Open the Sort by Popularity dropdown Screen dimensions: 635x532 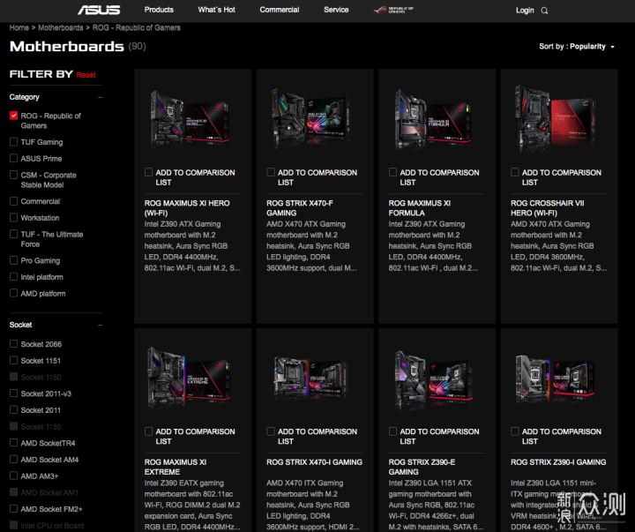click(x=577, y=47)
